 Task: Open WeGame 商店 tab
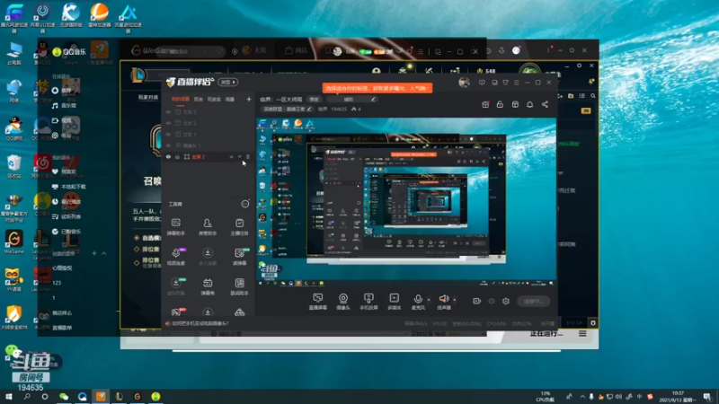point(297,50)
